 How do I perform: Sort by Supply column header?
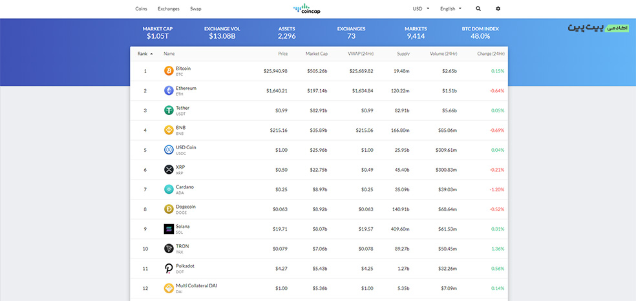pyautogui.click(x=403, y=54)
